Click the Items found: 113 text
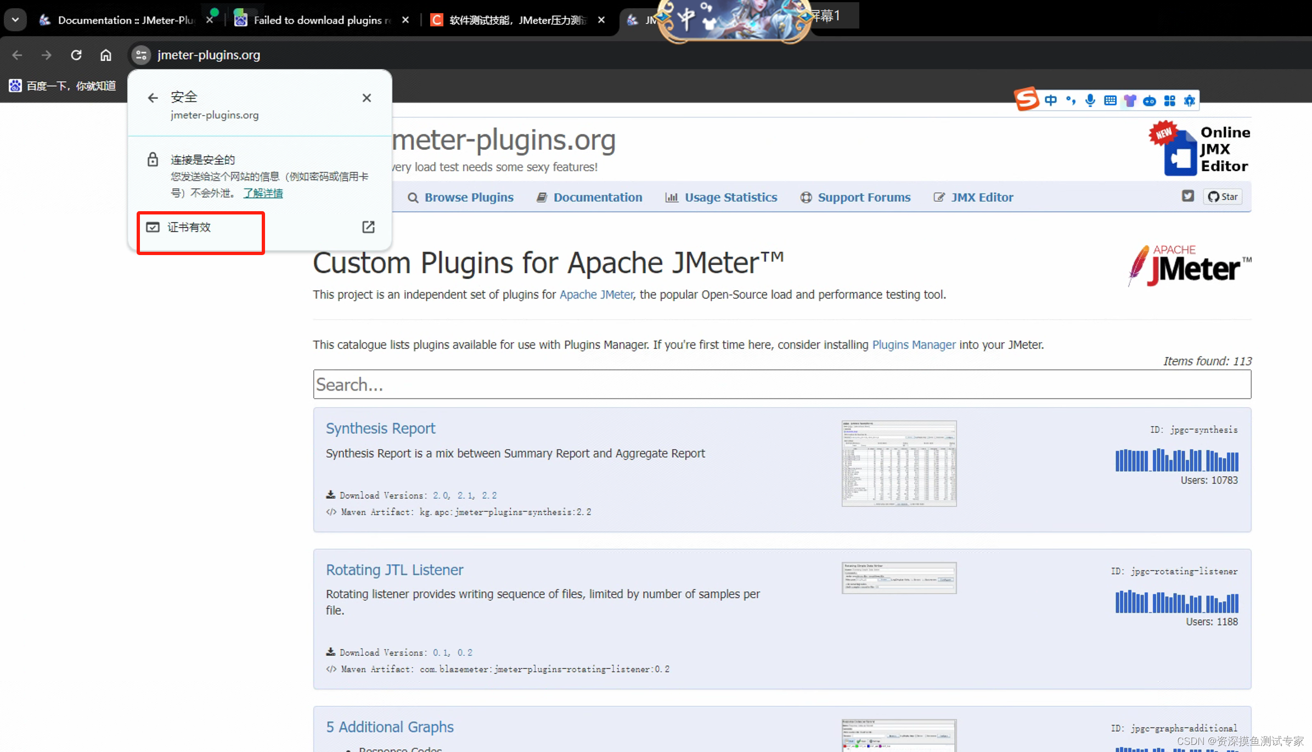Screen dimensions: 1312x752 pyautogui.click(x=1207, y=361)
